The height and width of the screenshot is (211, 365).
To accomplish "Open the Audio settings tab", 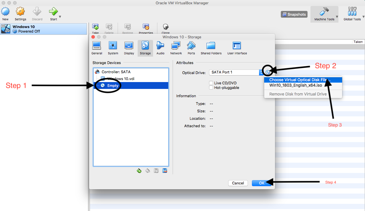I will click(x=161, y=48).
